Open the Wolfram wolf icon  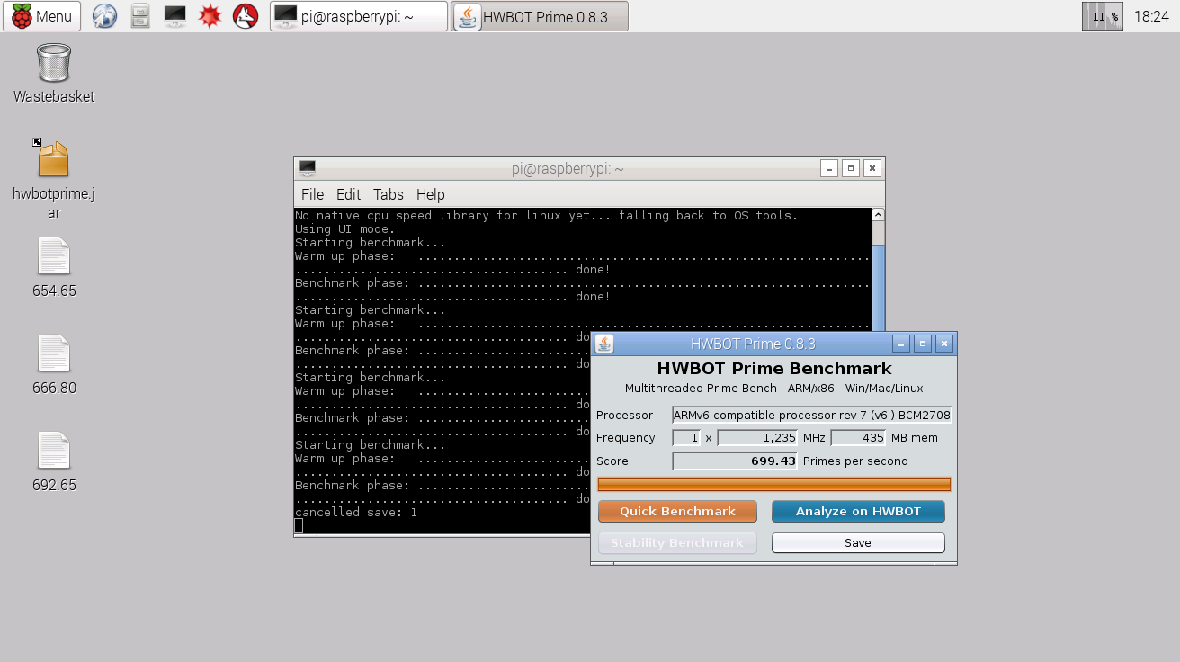click(246, 16)
